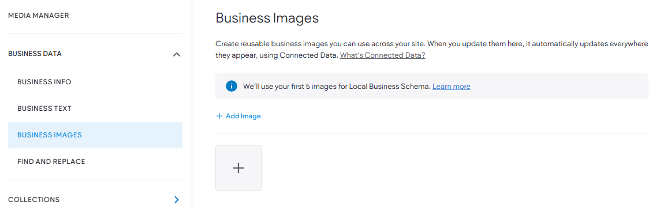Follow the Learn more link

point(451,86)
